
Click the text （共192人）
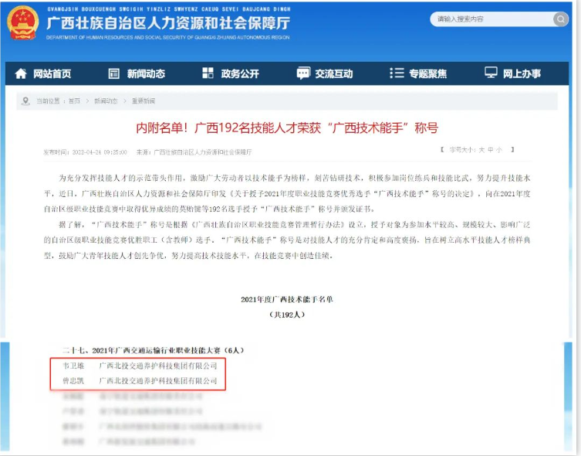pos(287,315)
